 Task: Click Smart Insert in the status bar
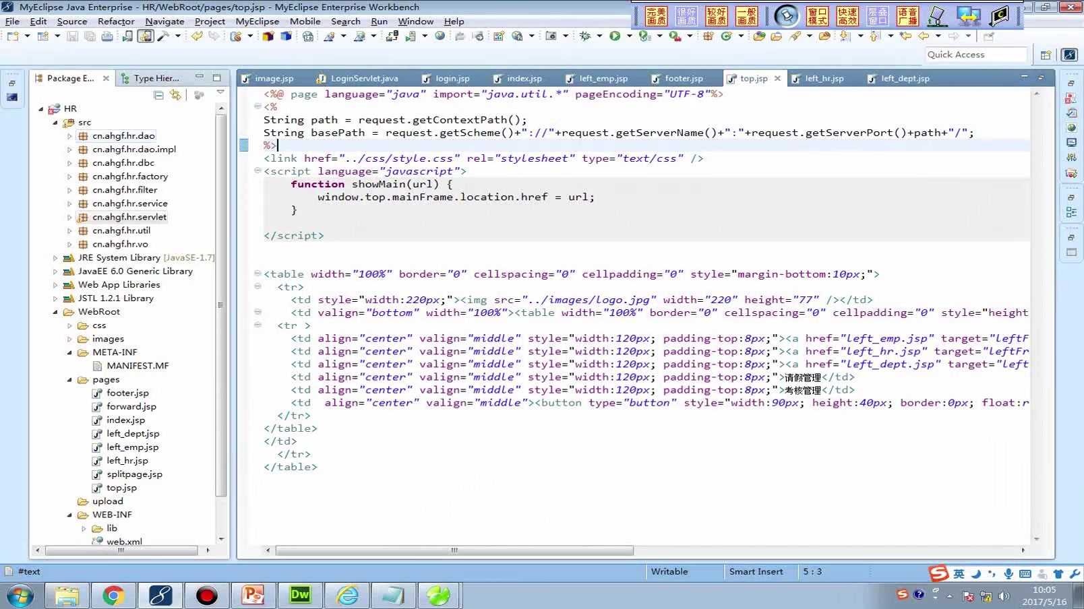[x=756, y=572]
